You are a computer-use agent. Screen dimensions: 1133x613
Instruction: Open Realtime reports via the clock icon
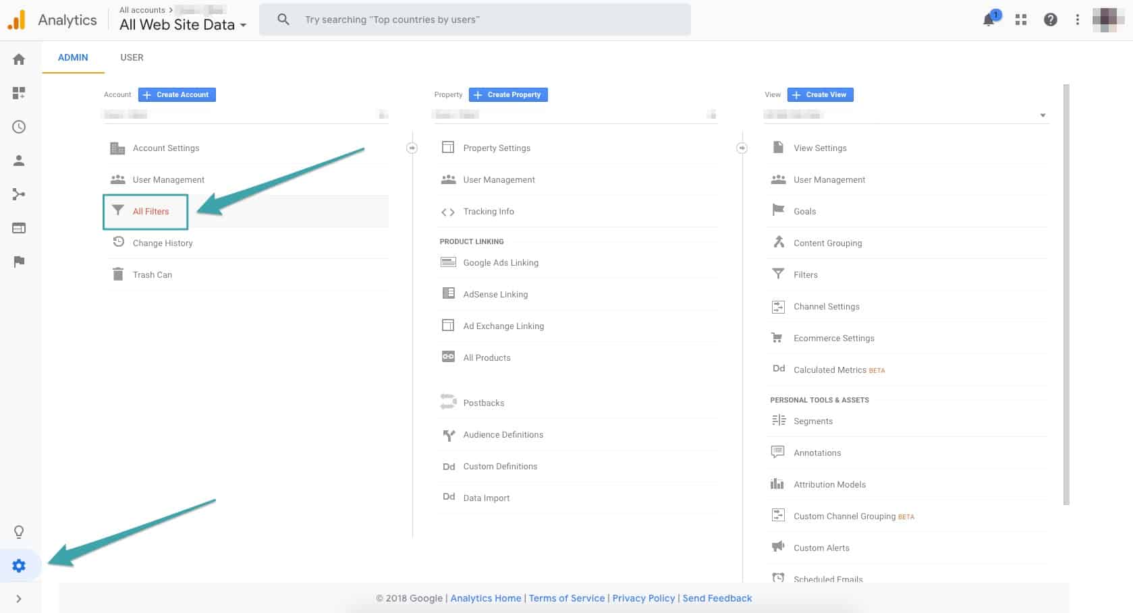tap(19, 127)
